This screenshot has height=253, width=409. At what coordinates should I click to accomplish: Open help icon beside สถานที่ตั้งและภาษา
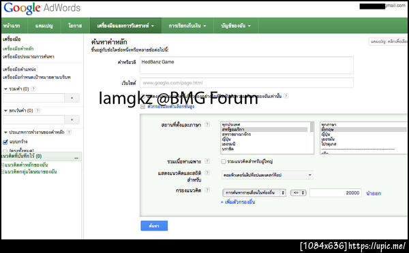pos(207,124)
